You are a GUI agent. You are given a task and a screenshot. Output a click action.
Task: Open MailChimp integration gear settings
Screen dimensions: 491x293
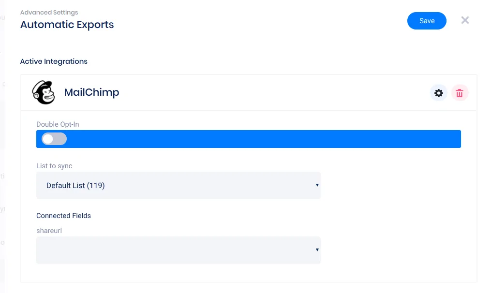[439, 93]
